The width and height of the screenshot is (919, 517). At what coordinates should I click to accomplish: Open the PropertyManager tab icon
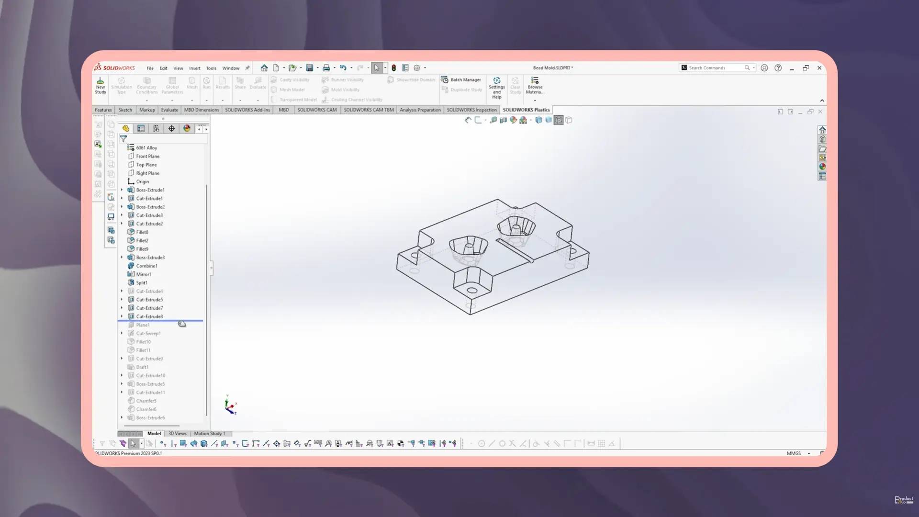click(141, 128)
